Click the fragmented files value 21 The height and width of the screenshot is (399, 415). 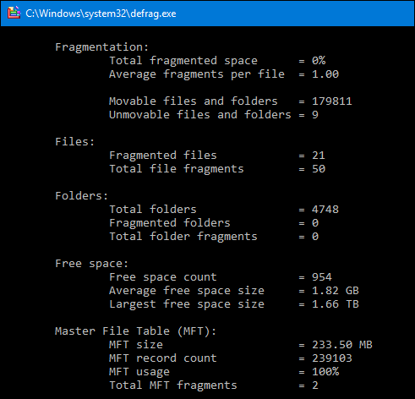319,156
